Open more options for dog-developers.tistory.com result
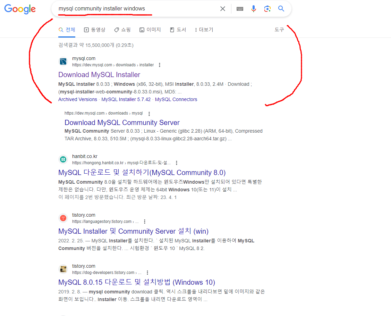 147,272
